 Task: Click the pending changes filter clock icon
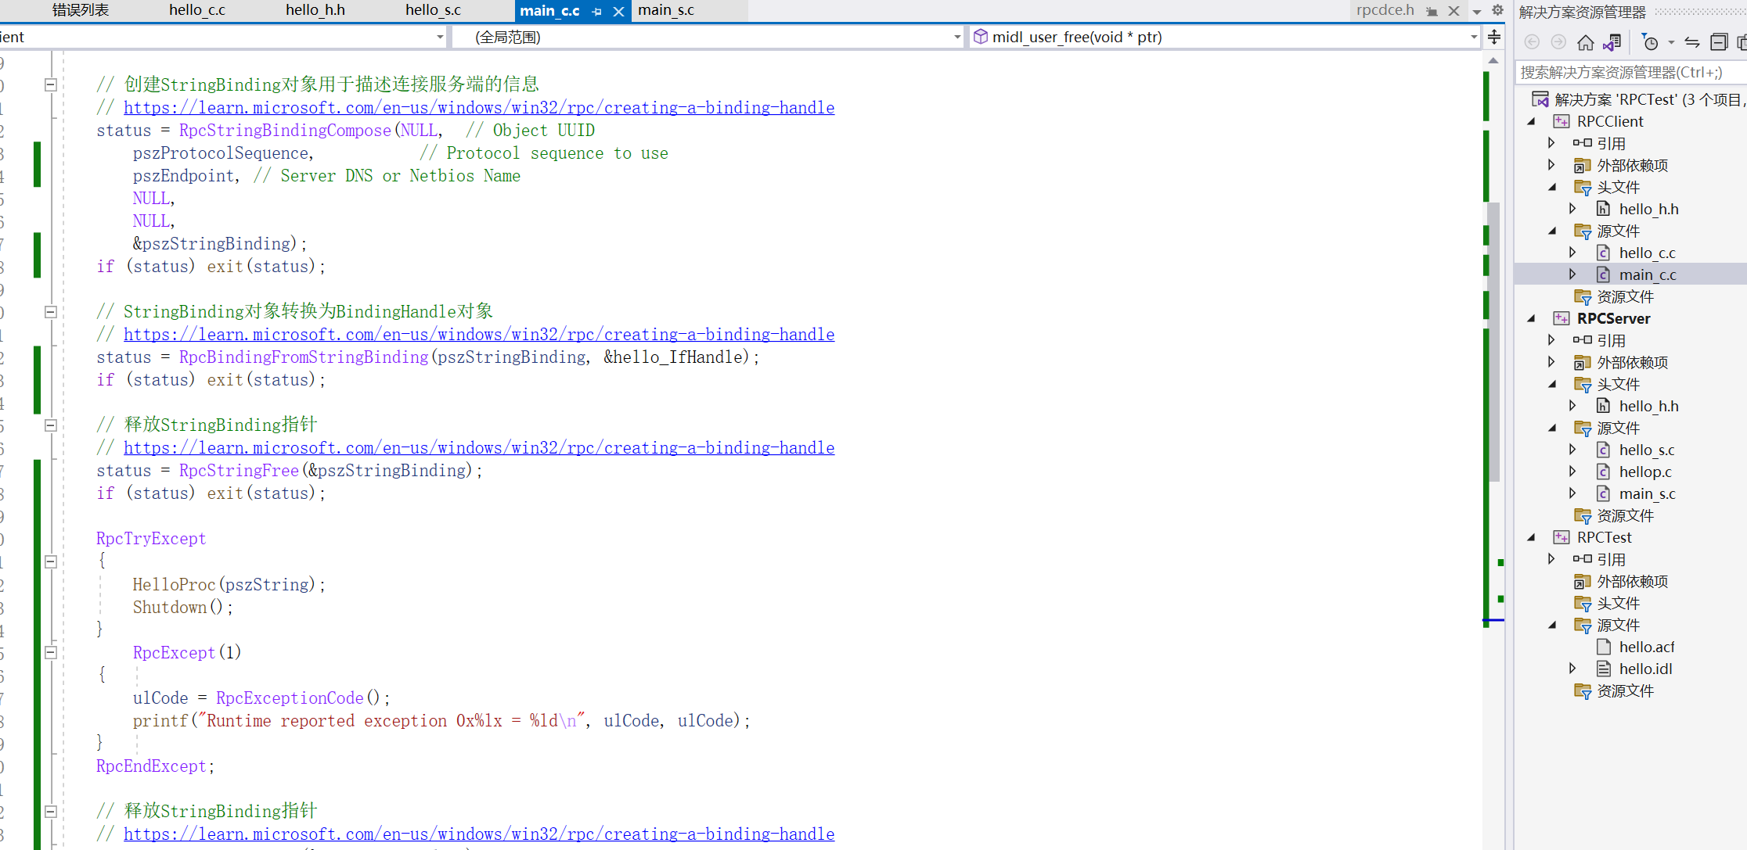(x=1650, y=42)
